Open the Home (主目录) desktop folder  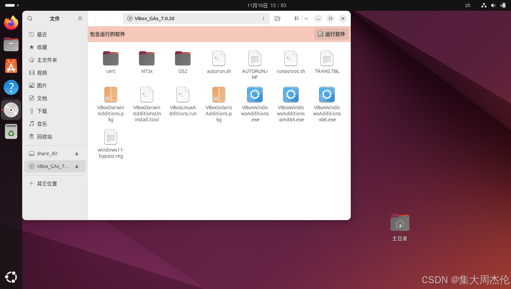click(400, 227)
